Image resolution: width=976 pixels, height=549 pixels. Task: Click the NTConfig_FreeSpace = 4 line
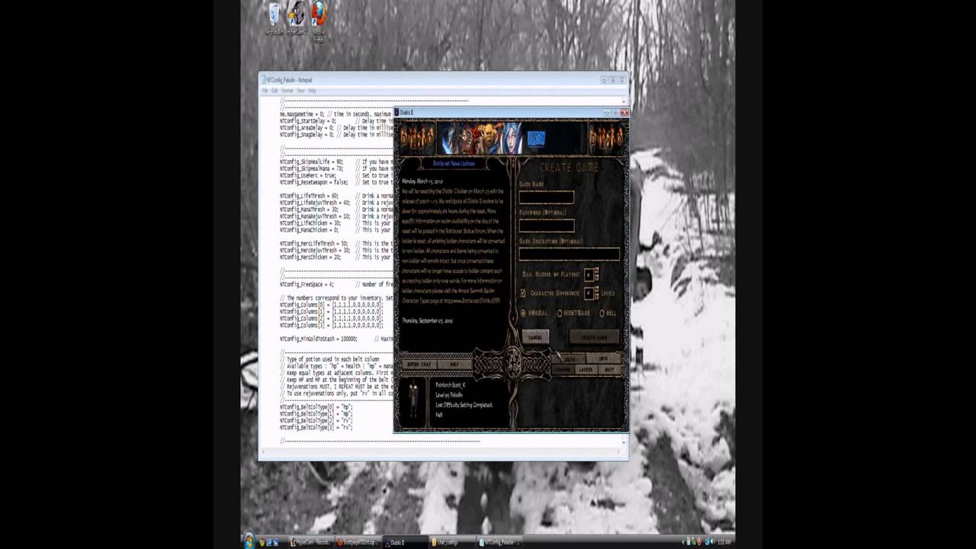pos(307,284)
